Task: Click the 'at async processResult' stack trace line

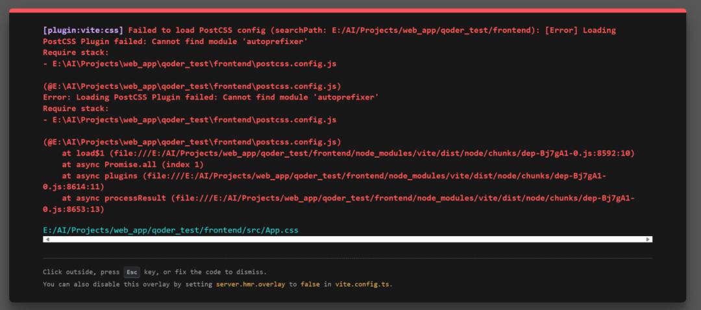Action: [x=339, y=203]
